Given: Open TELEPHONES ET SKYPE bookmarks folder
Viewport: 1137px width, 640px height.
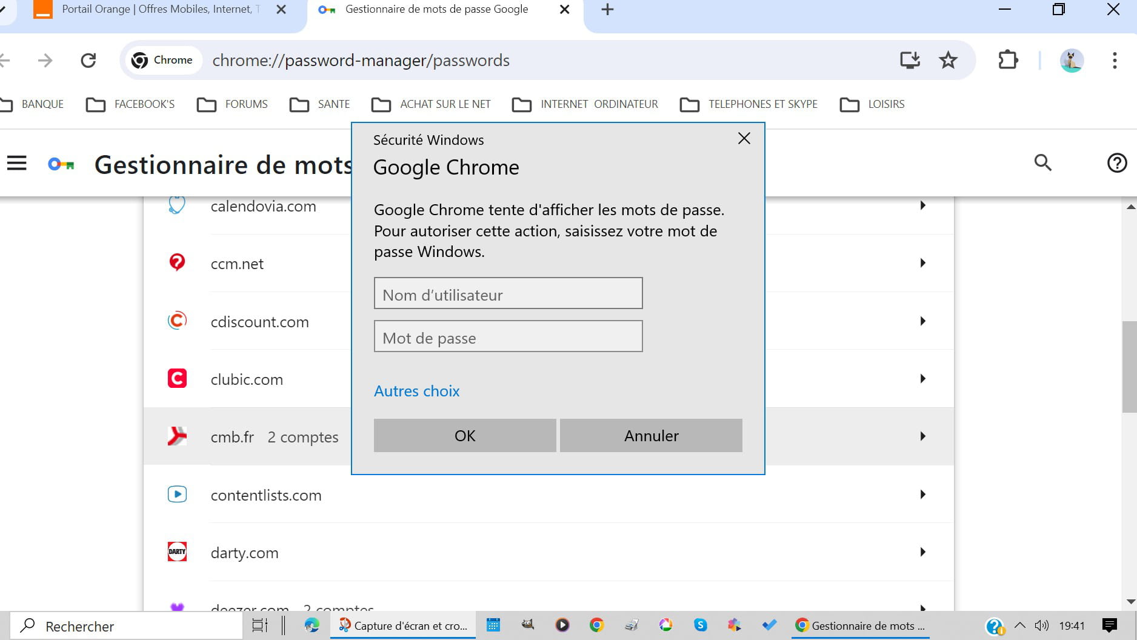Looking at the screenshot, I should point(749,104).
